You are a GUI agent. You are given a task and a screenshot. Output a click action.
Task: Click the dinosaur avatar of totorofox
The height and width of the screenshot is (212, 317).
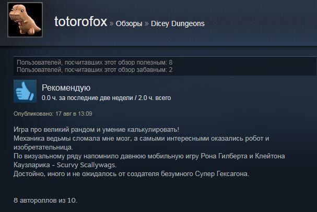(x=25, y=20)
